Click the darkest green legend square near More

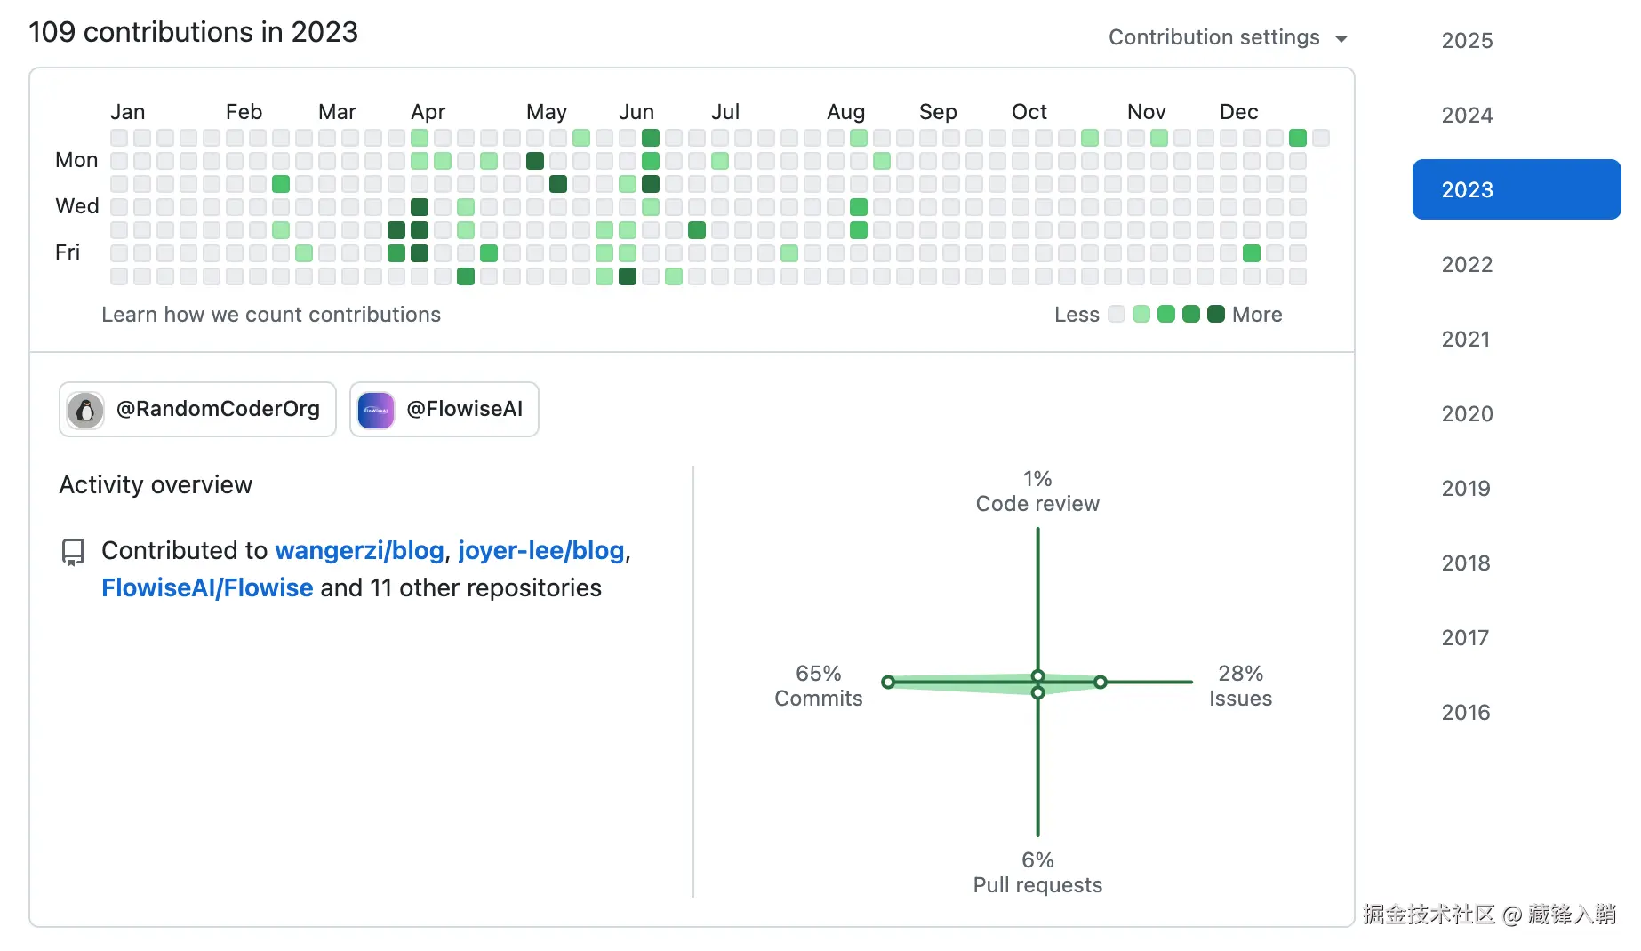(1216, 314)
